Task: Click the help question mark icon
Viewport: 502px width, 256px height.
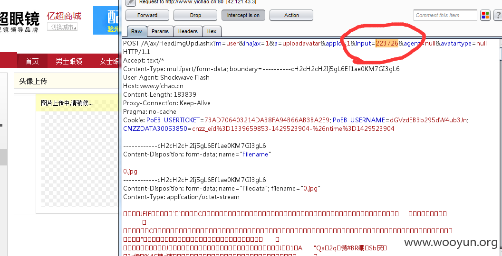Action: click(x=498, y=15)
